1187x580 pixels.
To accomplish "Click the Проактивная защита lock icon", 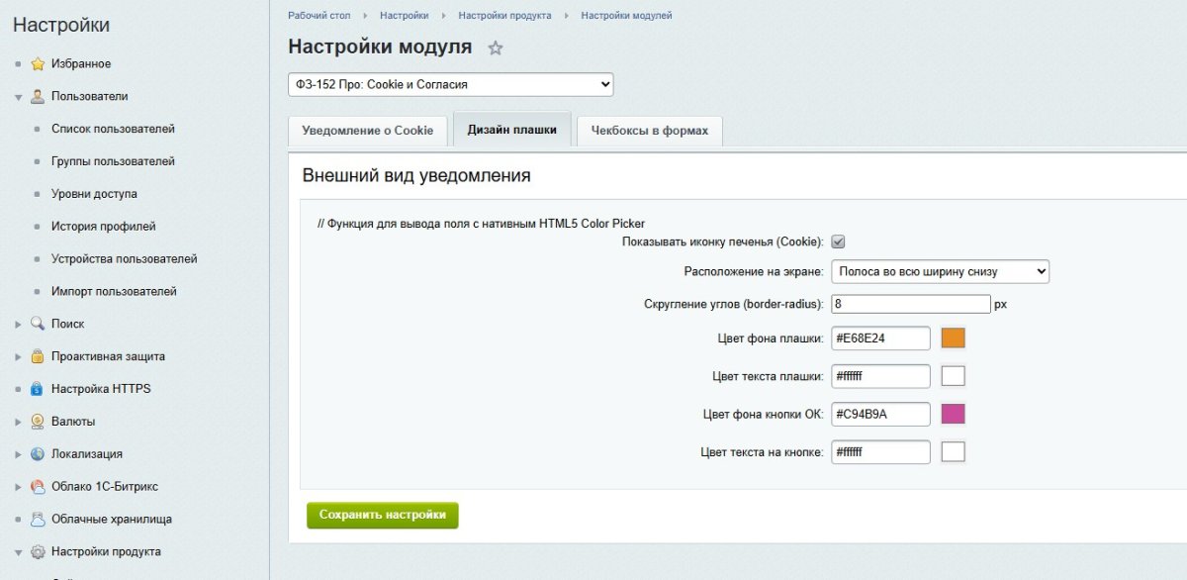I will pyautogui.click(x=38, y=356).
